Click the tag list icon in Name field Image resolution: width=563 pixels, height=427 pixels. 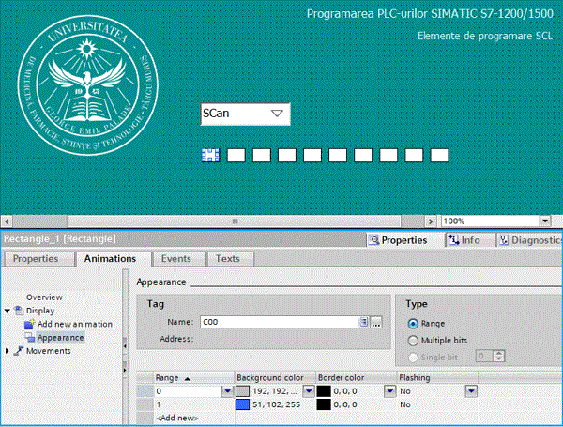tap(363, 322)
